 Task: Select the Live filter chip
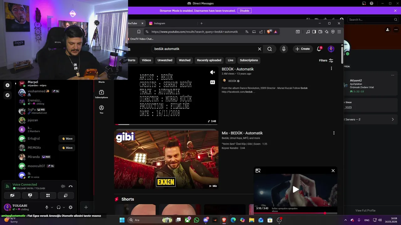(231, 60)
